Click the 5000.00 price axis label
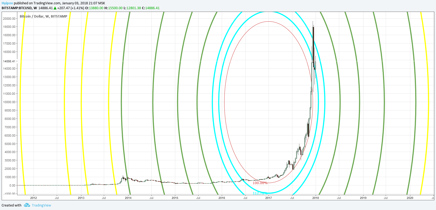 click(10, 144)
